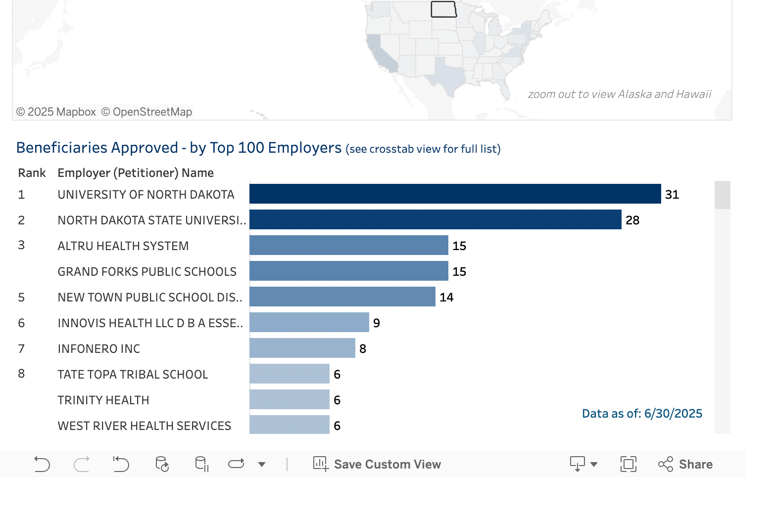Viewport: 774px width, 513px height.
Task: Open the replay speed dropdown arrow
Action: 262,464
